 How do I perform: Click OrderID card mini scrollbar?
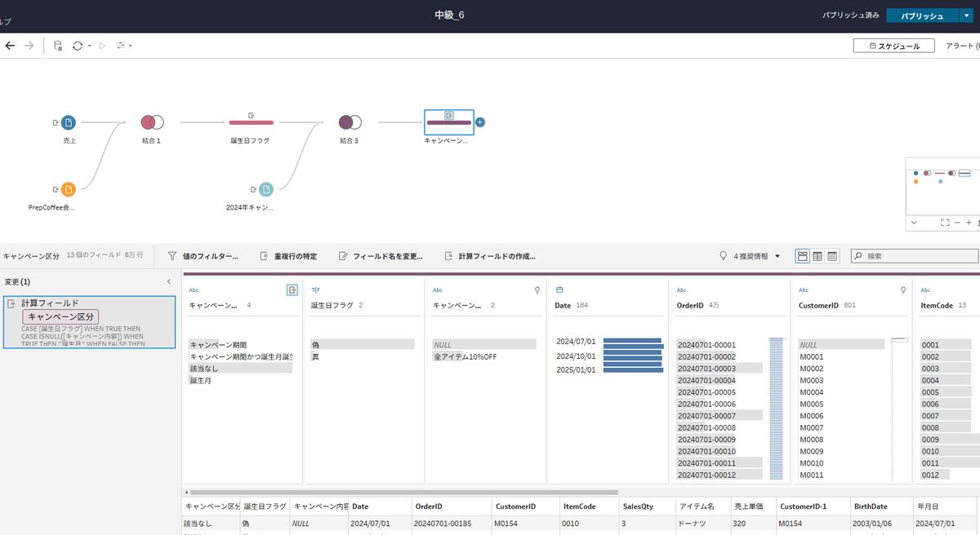click(x=776, y=408)
